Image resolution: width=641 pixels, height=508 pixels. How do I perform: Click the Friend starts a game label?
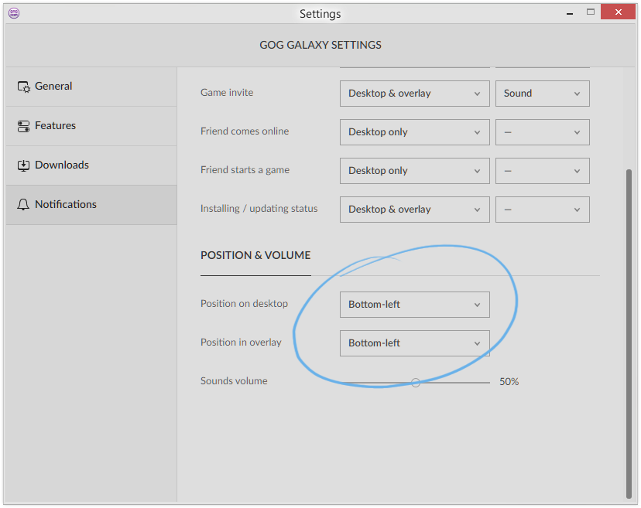[x=245, y=170]
